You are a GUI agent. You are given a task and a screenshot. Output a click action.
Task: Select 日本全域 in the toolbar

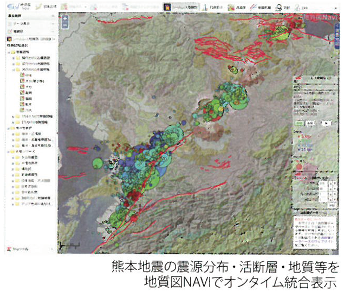[46, 6]
